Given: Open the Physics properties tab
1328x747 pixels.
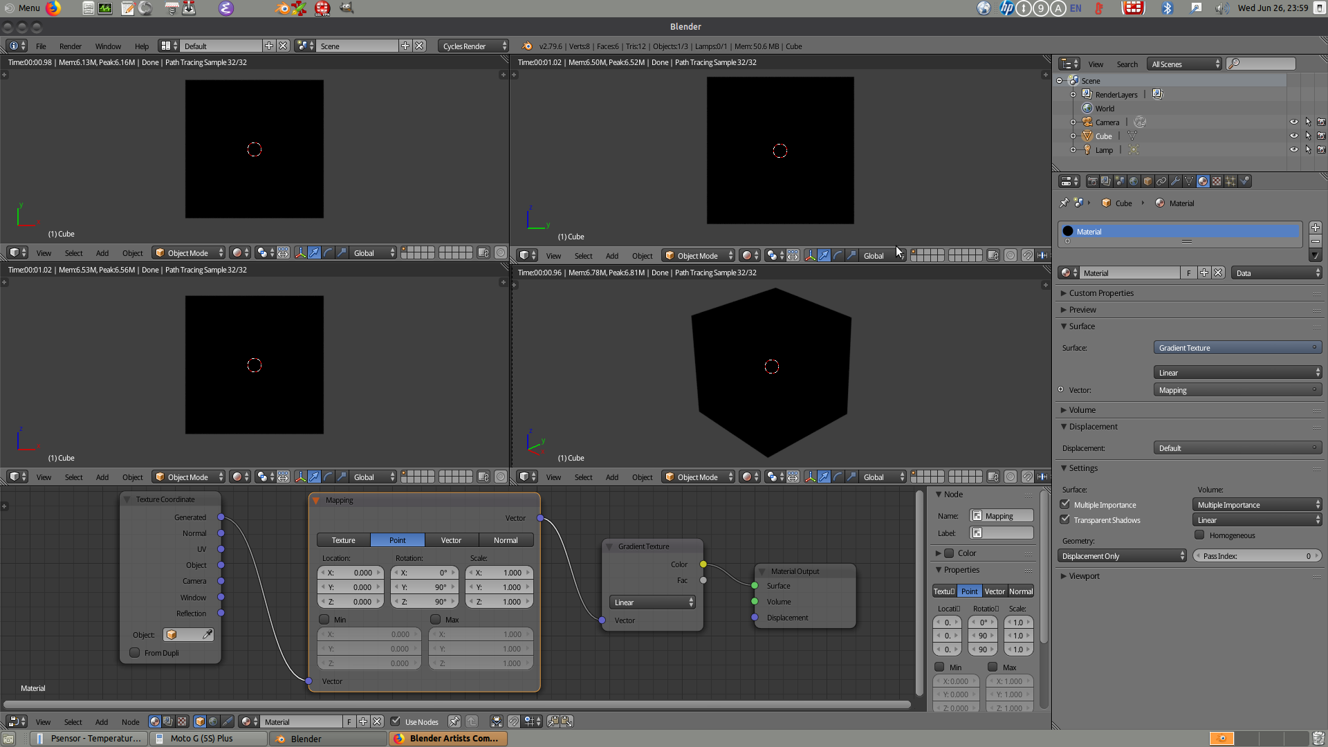Looking at the screenshot, I should pyautogui.click(x=1244, y=181).
